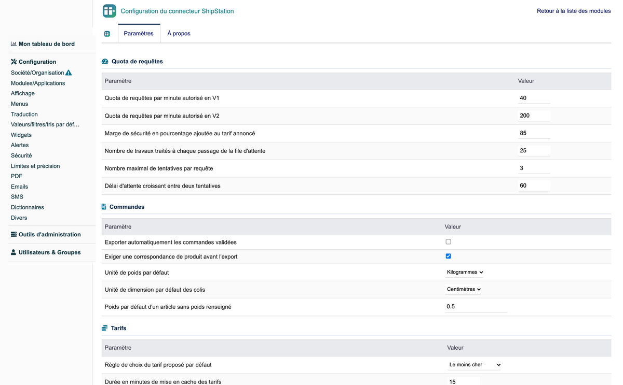Enable automatic export of validated orders checkbox

[449, 242]
